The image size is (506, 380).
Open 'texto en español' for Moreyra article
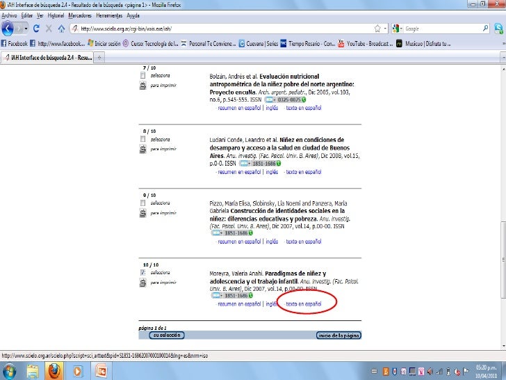[x=303, y=304]
